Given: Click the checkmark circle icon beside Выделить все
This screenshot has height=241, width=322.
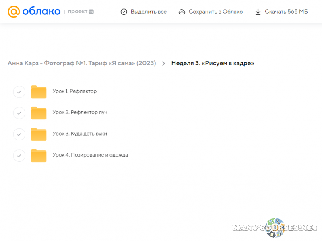Looking at the screenshot, I should (x=124, y=12).
